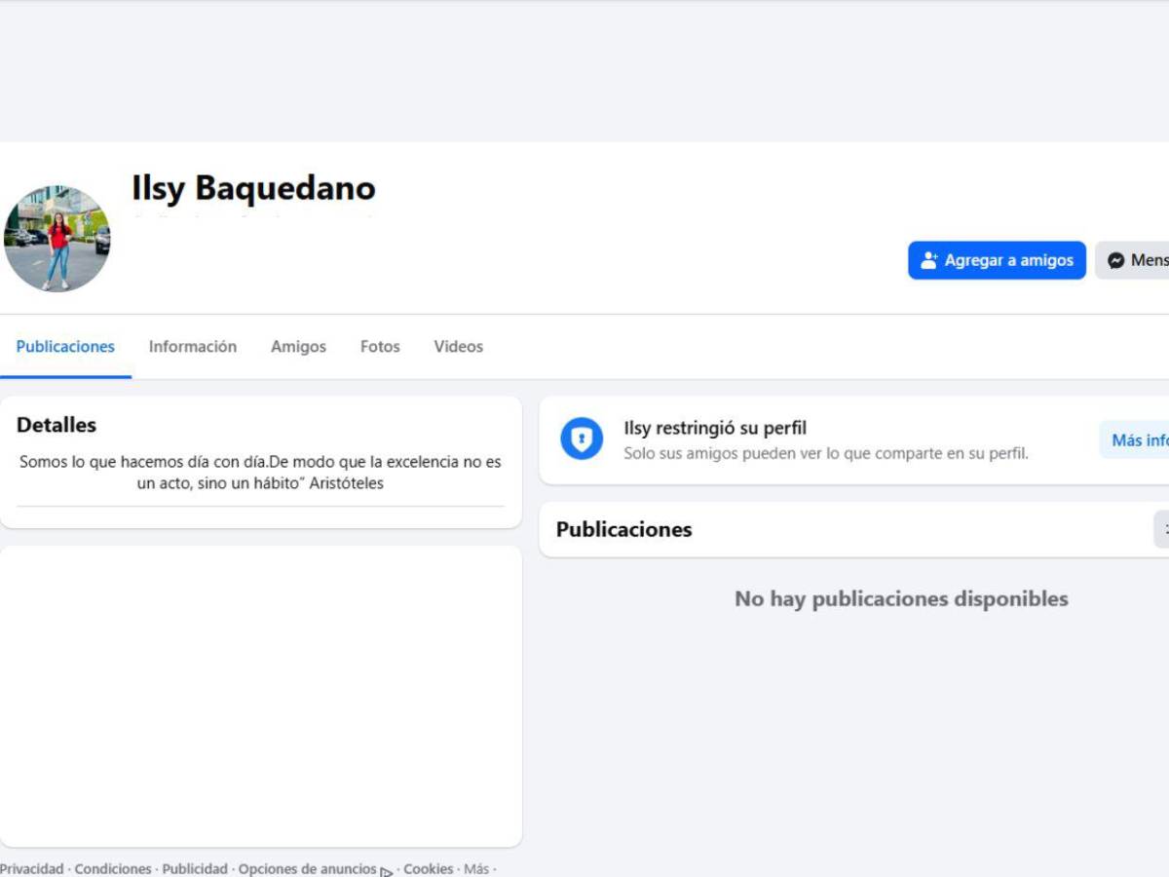This screenshot has height=877, width=1169.
Task: Click the blue shield lock icon
Action: click(582, 439)
